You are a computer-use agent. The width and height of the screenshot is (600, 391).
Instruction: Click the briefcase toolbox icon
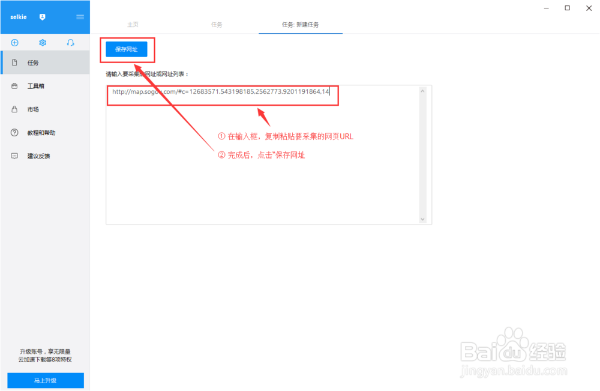coord(13,86)
